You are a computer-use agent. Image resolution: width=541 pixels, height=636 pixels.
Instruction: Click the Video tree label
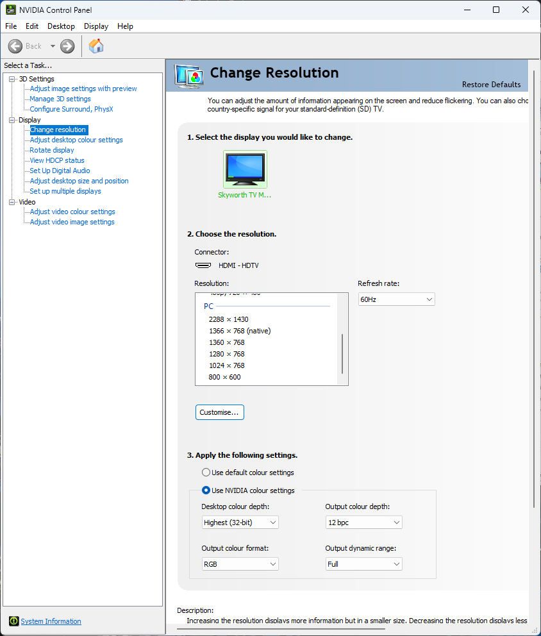pyautogui.click(x=27, y=202)
